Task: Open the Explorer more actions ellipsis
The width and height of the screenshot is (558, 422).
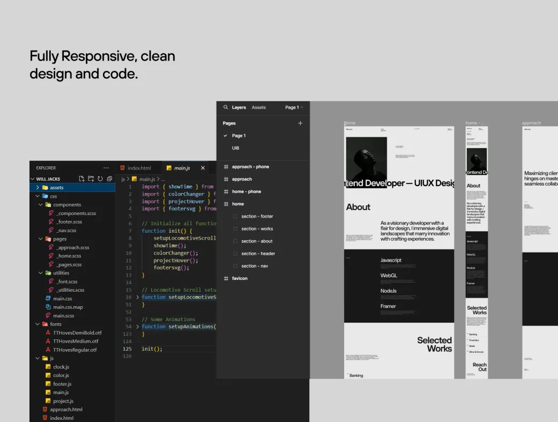Action: coord(106,168)
